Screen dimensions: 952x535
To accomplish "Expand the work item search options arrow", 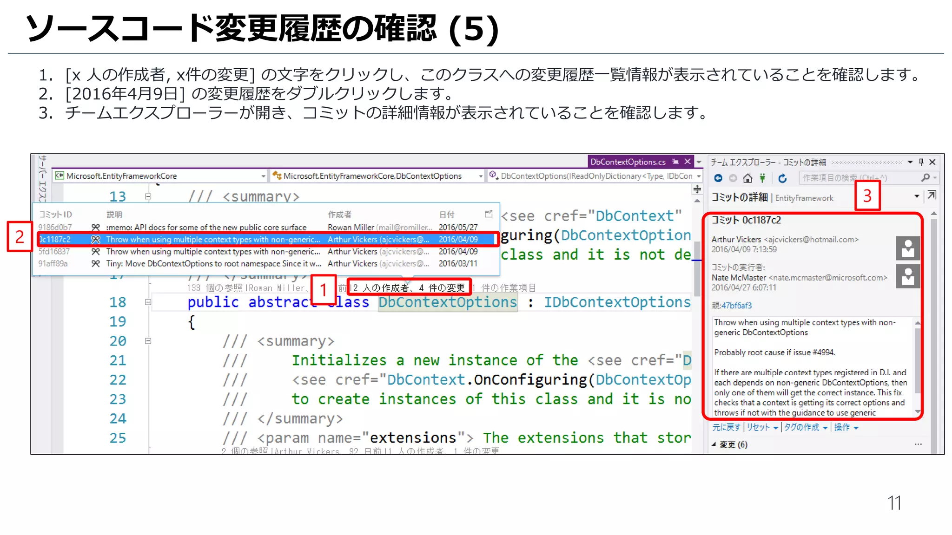I will click(935, 178).
